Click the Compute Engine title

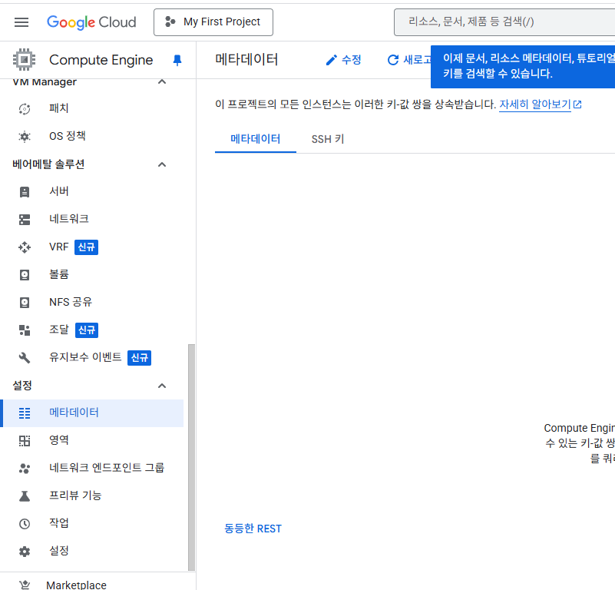point(101,60)
